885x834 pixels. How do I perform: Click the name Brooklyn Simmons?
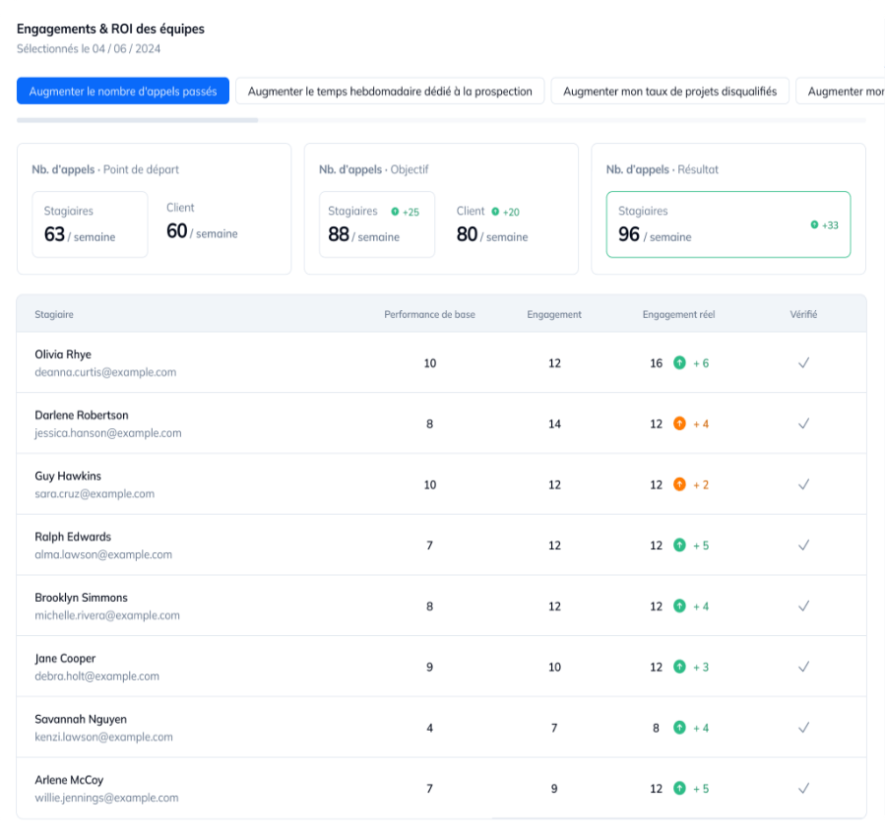(81, 598)
